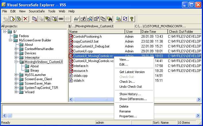The image size is (203, 126).
Task: Click the Share chain-link toolbar icon
Action: point(61,19)
